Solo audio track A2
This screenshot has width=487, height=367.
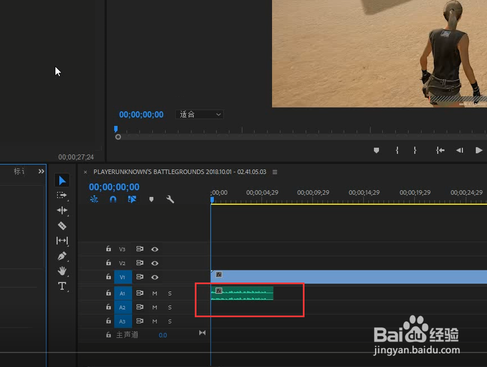tap(170, 307)
